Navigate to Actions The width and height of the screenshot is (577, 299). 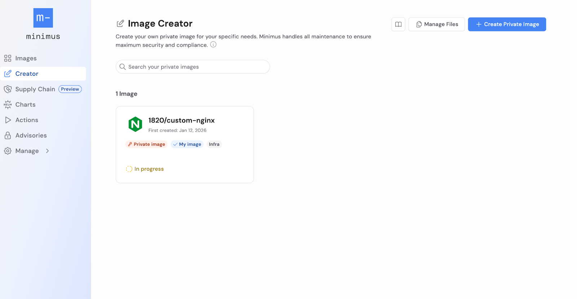tap(27, 120)
